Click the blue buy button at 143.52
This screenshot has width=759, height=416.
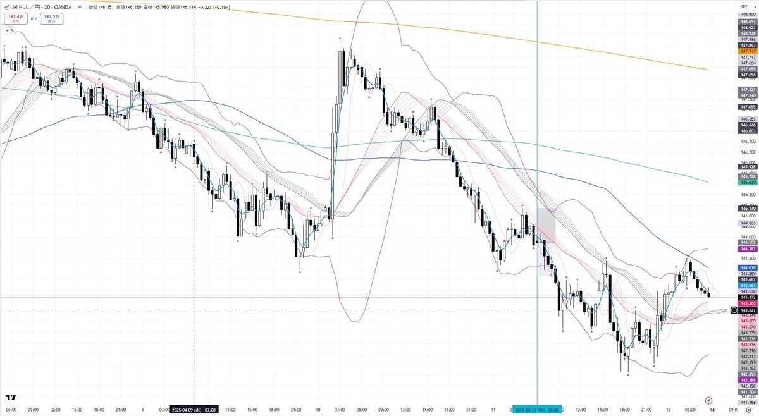(x=52, y=19)
